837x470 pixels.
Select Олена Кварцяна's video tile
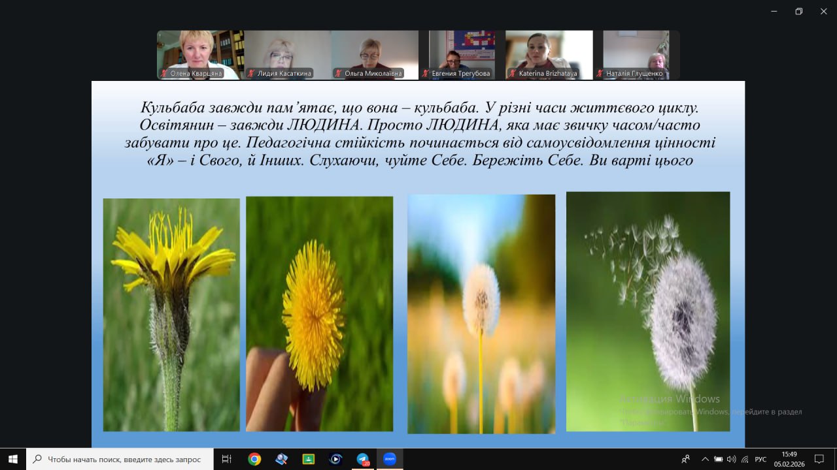[200, 55]
